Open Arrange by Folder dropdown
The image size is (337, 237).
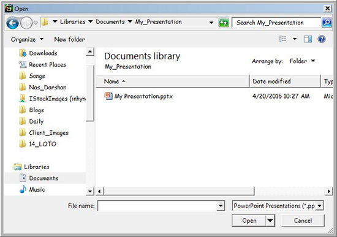coord(302,61)
